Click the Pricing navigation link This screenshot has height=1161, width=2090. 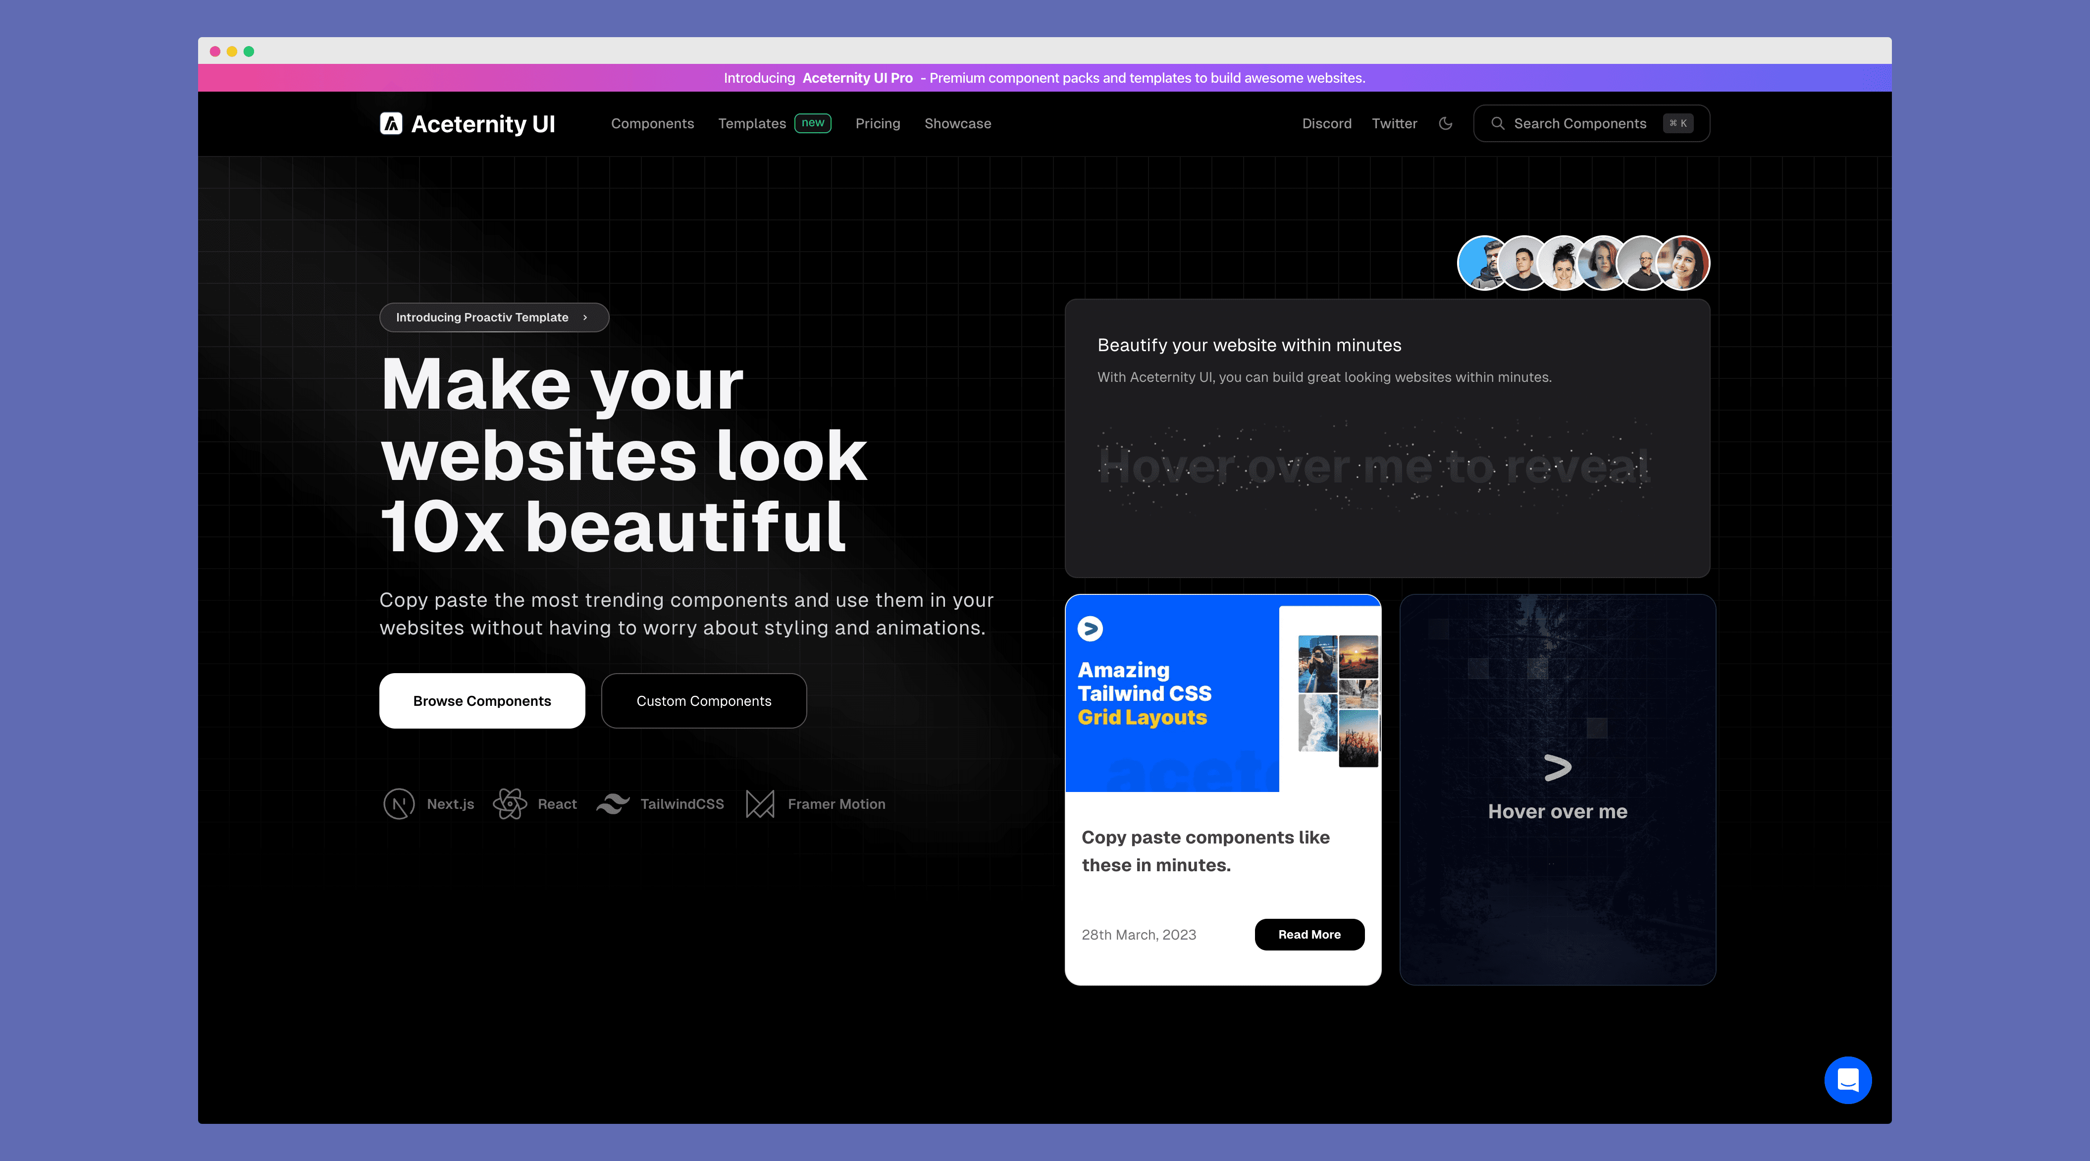tap(876, 123)
